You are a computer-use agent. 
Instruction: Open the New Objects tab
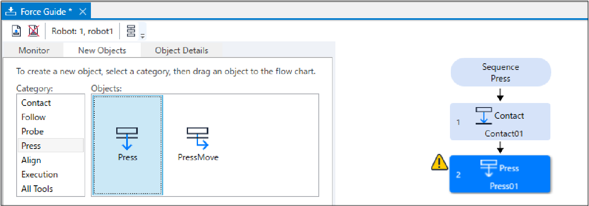pyautogui.click(x=102, y=50)
